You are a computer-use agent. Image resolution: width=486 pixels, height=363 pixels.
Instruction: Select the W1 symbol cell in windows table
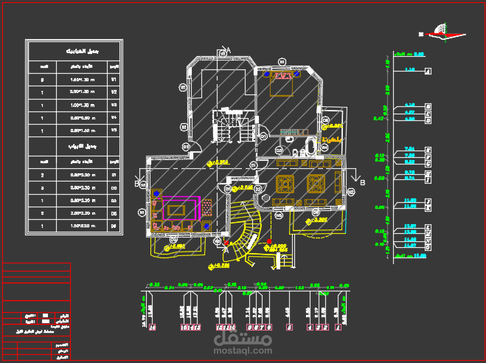point(114,80)
